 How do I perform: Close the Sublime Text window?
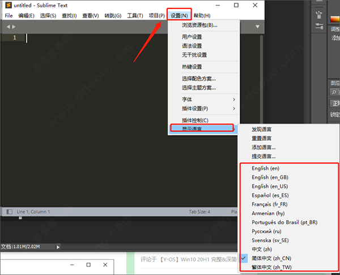[255, 5]
